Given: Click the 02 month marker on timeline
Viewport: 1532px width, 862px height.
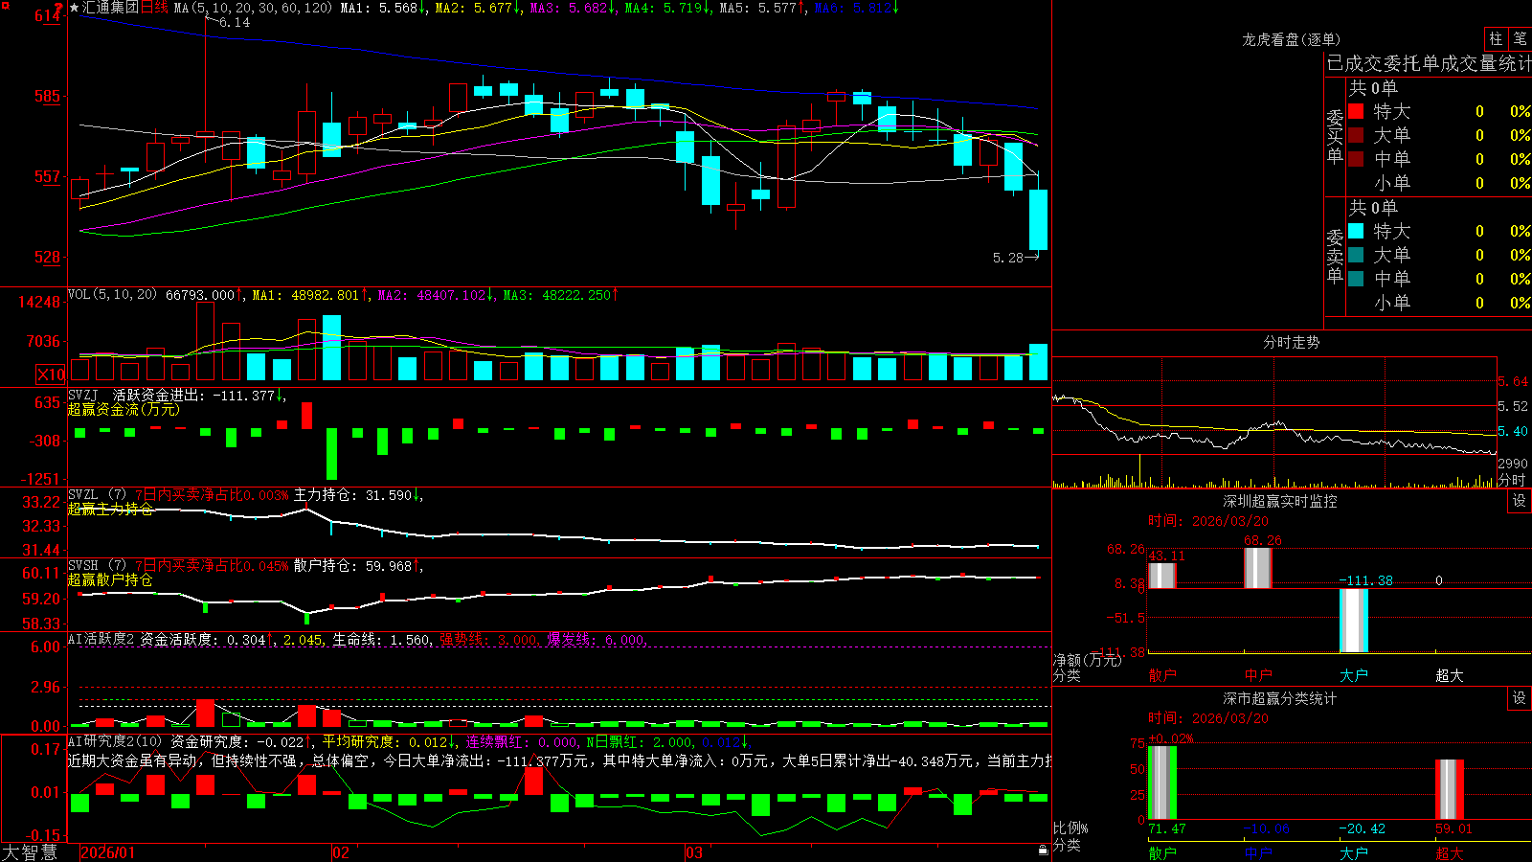Looking at the screenshot, I should 340,852.
